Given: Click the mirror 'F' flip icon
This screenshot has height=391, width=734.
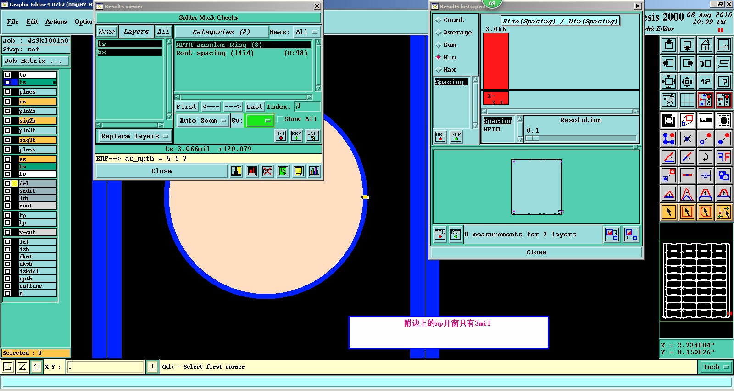Looking at the screenshot, I should point(724,157).
